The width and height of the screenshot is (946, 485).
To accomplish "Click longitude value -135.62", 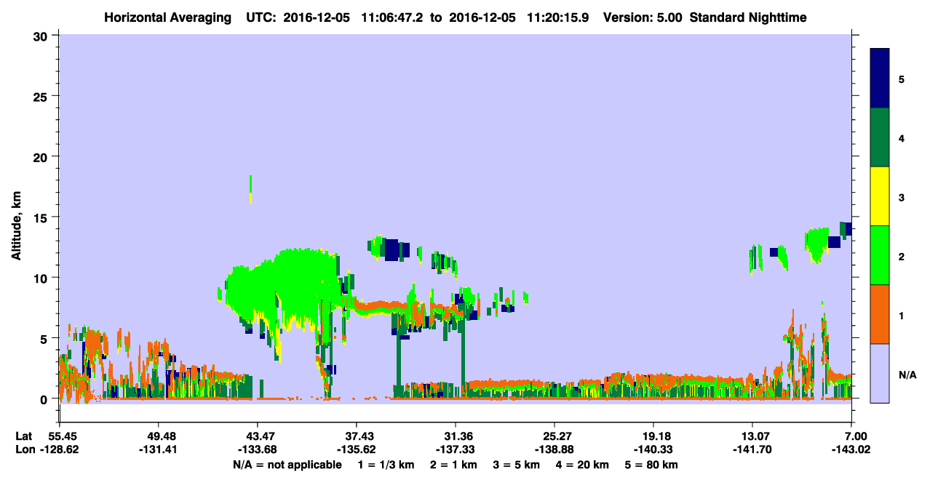I will pos(357,449).
